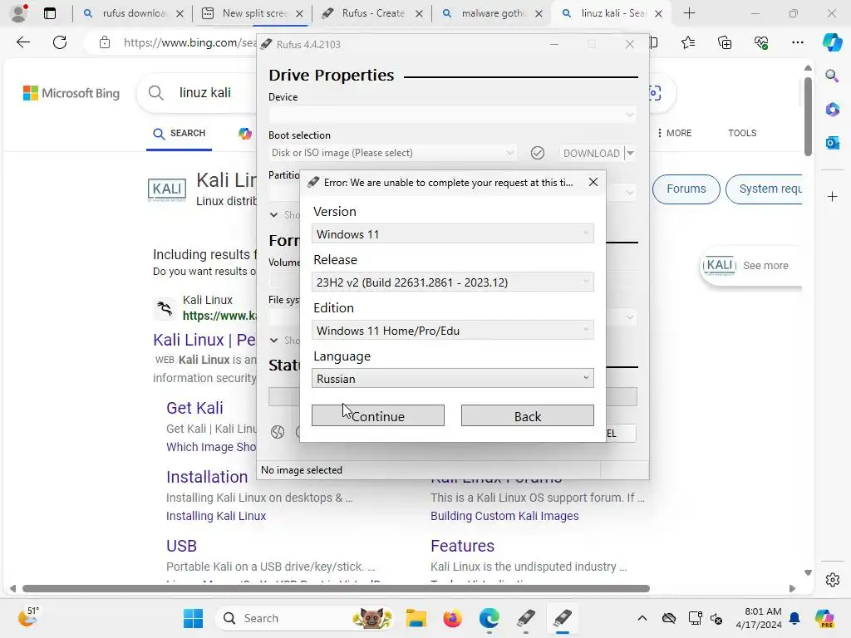Open Rufus Device dropdown
This screenshot has height=638, width=851.
tap(451, 115)
